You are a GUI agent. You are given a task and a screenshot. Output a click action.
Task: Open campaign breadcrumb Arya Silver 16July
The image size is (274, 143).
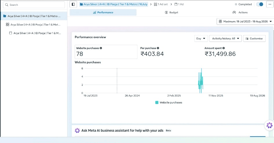click(114, 4)
